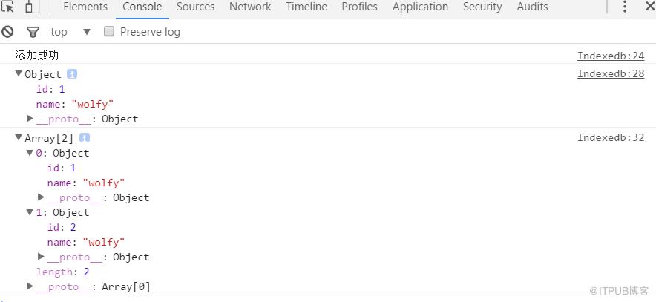This screenshot has width=656, height=302.
Task: Open the Application tab
Action: 420,7
